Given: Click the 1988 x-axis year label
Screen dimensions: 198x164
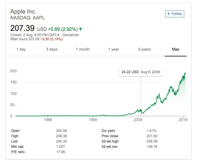Looking at the screenshot, I should [x=48, y=120].
